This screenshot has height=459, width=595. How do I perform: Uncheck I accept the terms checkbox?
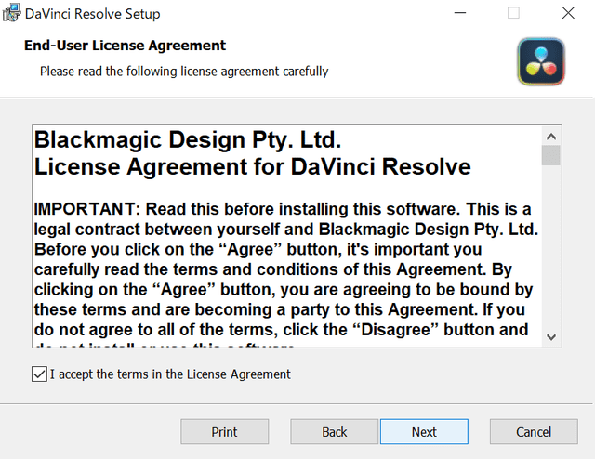tap(39, 374)
